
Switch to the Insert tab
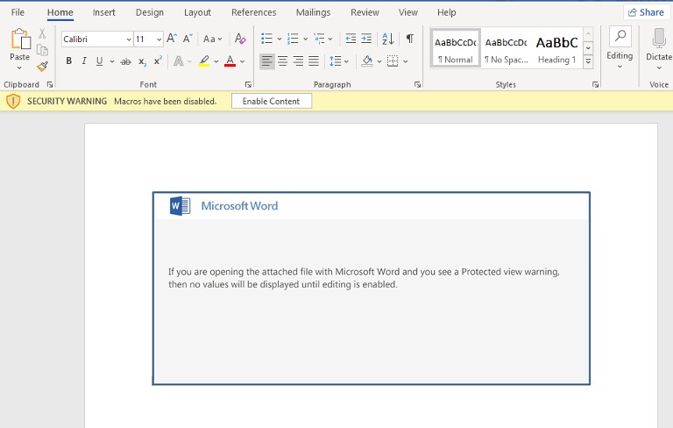(x=104, y=12)
